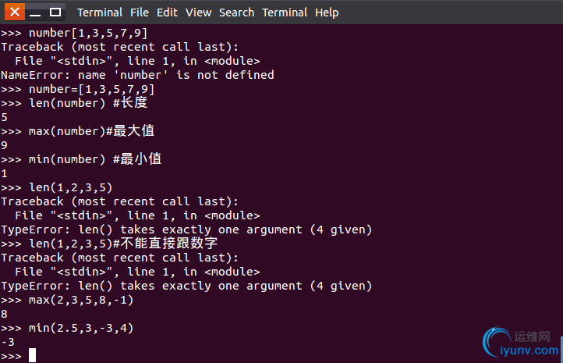This screenshot has height=363, width=563.
Task: Open the Search menu
Action: 236,12
